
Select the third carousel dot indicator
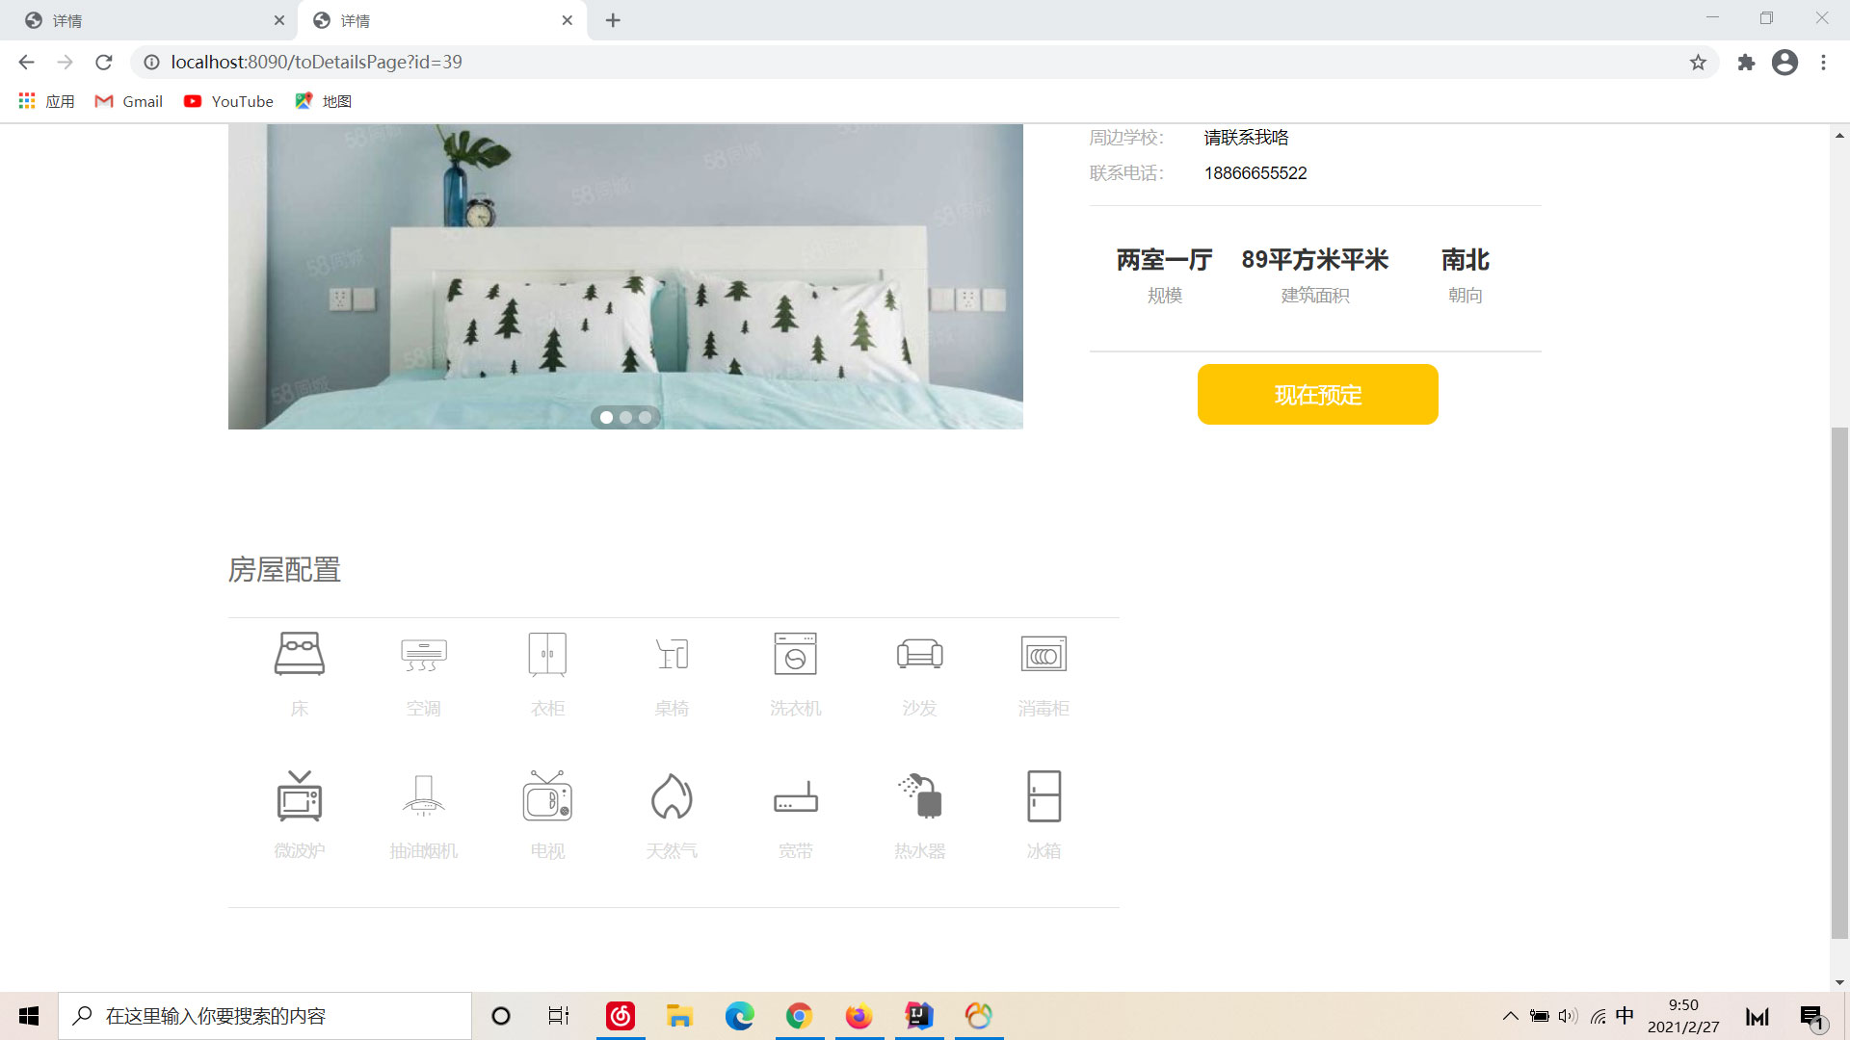(x=645, y=417)
